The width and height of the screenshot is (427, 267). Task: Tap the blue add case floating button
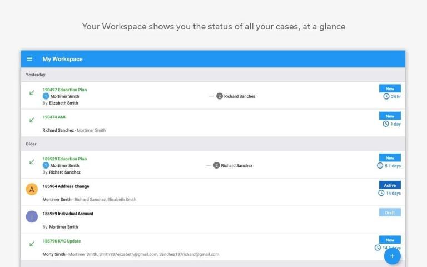[392, 256]
